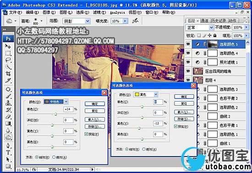The image size is (252, 173).
Task: Select the Gradient tool
Action: pos(8,124)
